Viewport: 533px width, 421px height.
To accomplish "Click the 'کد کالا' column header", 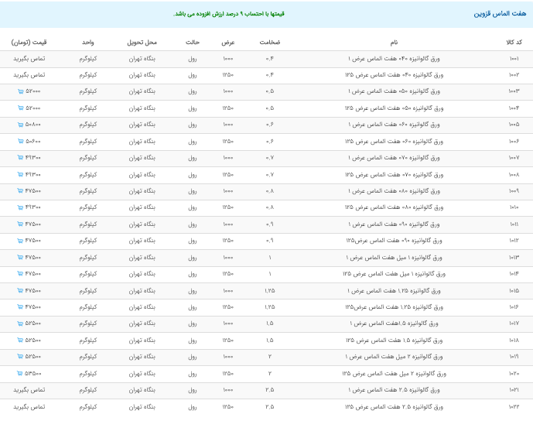I will pos(513,42).
